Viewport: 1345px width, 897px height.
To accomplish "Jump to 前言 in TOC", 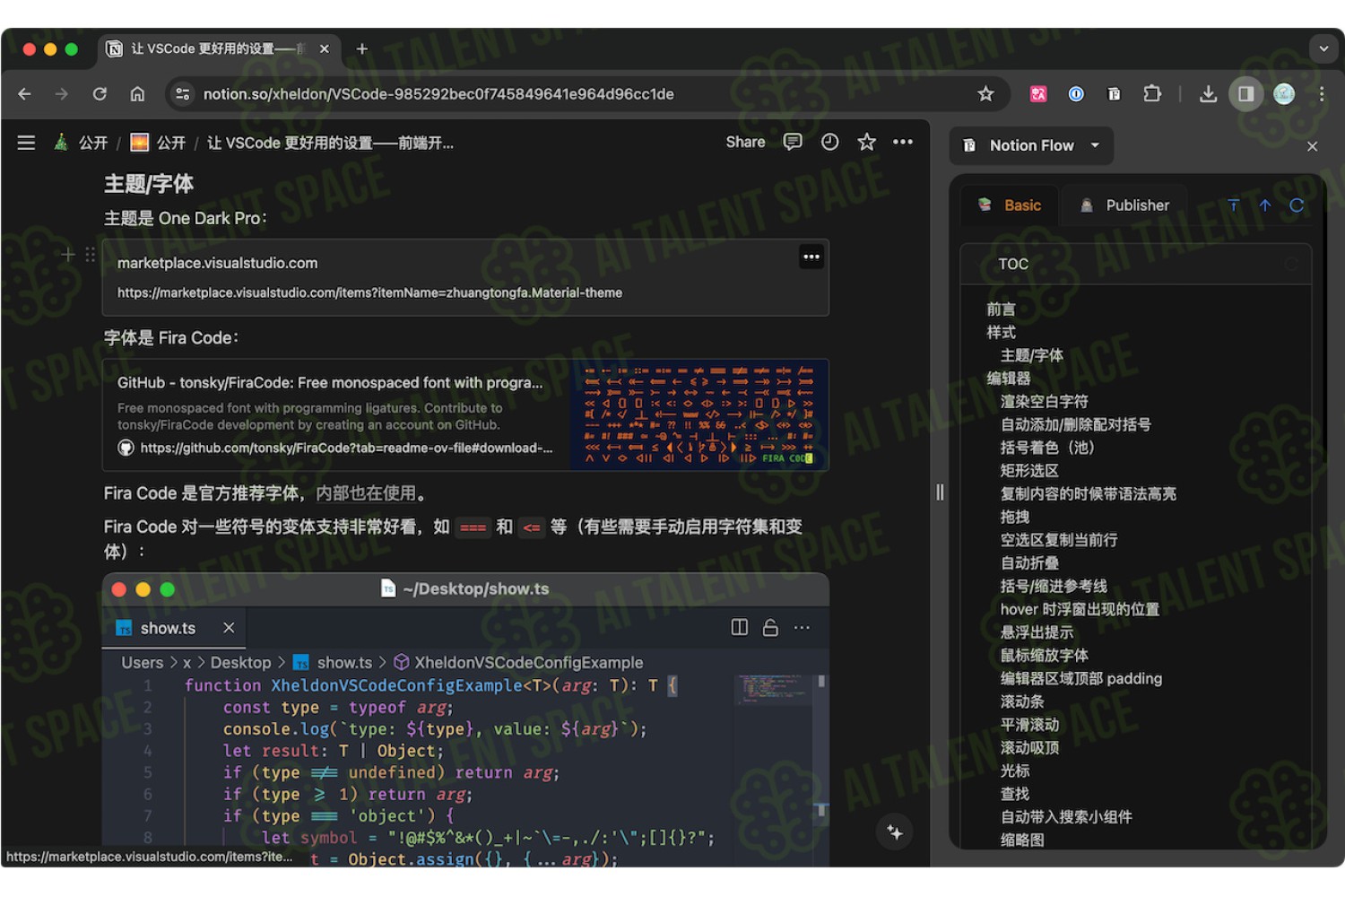I will (x=1002, y=309).
